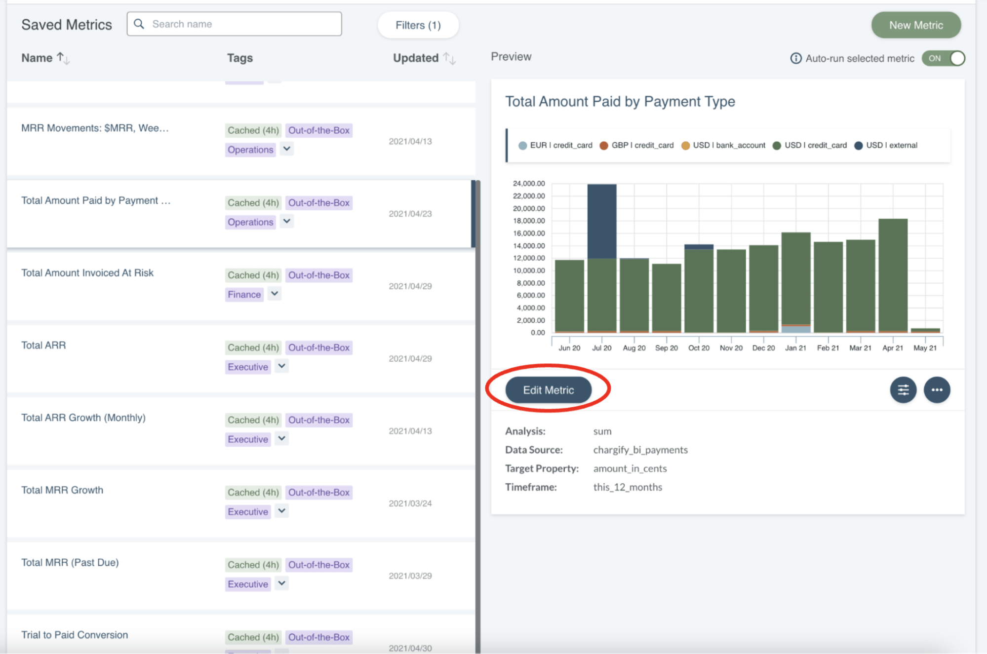Expand tags dropdown on Total ARR row
The height and width of the screenshot is (654, 987).
tap(281, 366)
